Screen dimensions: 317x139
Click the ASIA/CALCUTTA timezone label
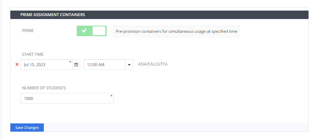(153, 64)
